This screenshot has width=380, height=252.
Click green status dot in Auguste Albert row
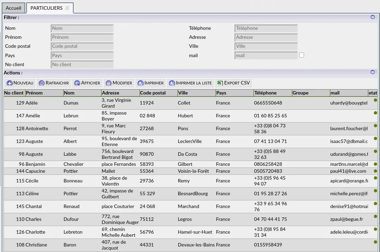pyautogui.click(x=376, y=138)
